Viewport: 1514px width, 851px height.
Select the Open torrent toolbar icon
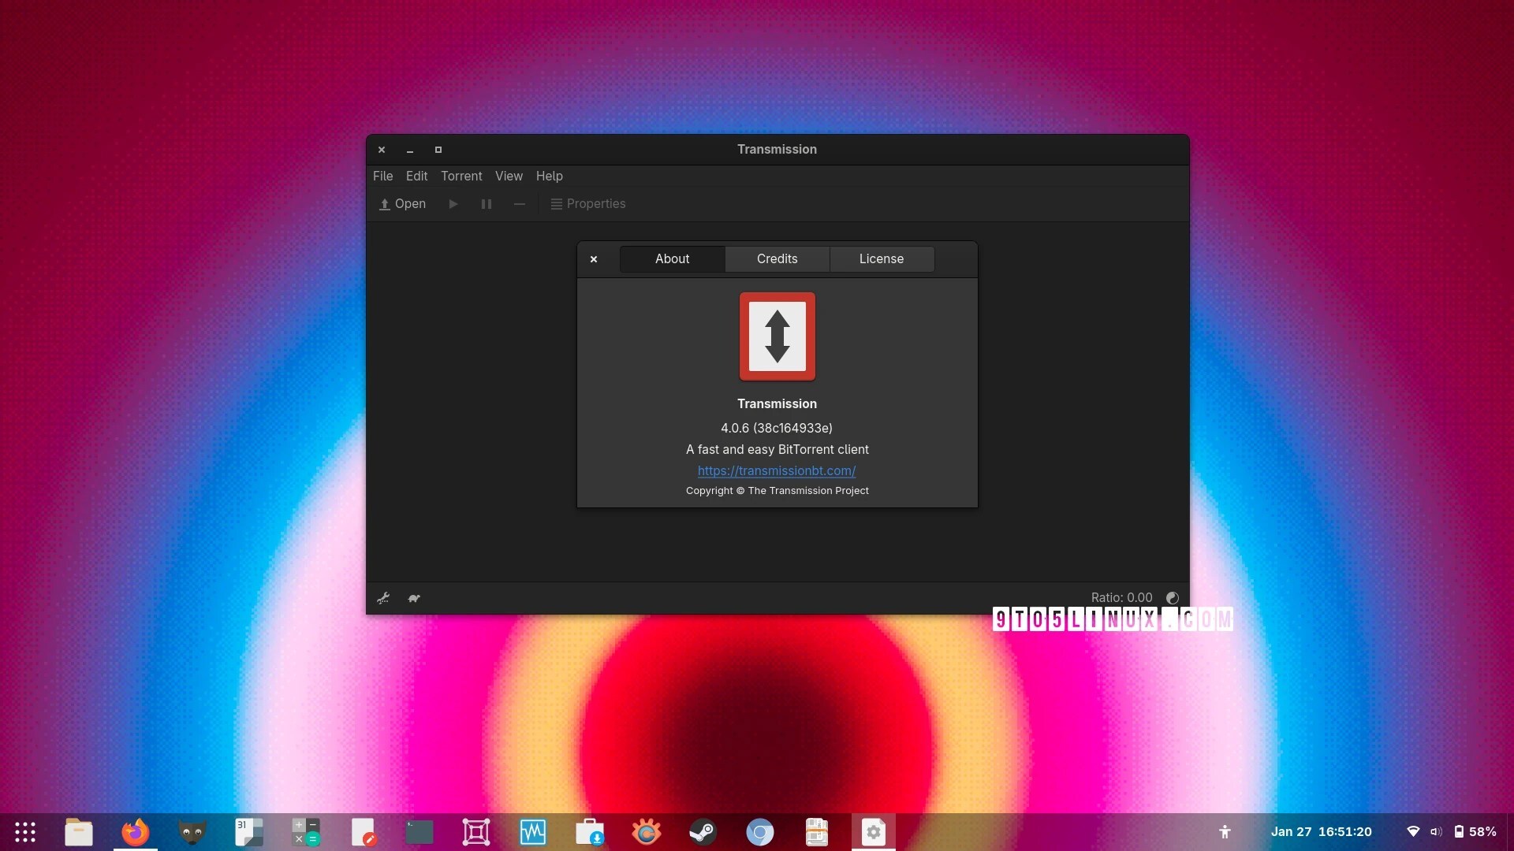(x=402, y=203)
